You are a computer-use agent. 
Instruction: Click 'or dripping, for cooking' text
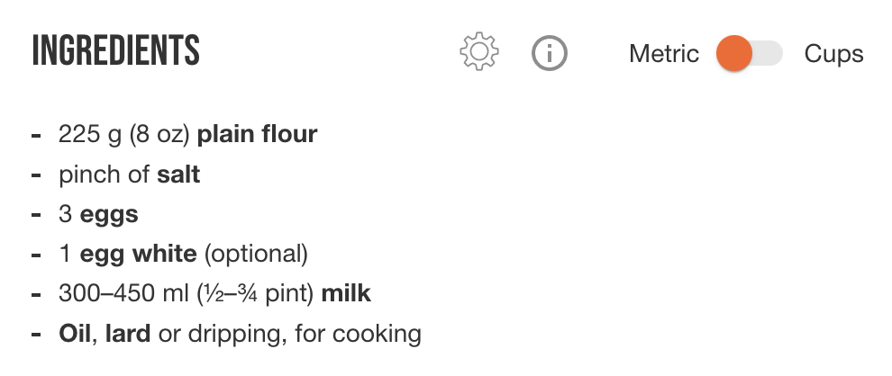289,334
